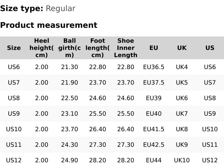Image resolution: width=224 pixels, height=168 pixels.
Task: Select the Ball girth(cm) header cell
Action: (70, 48)
